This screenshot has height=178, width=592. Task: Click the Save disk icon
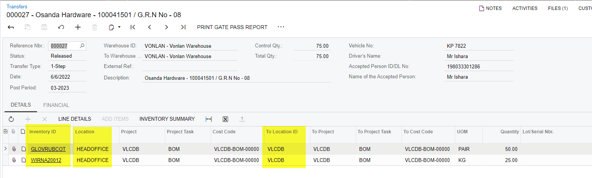point(44,28)
